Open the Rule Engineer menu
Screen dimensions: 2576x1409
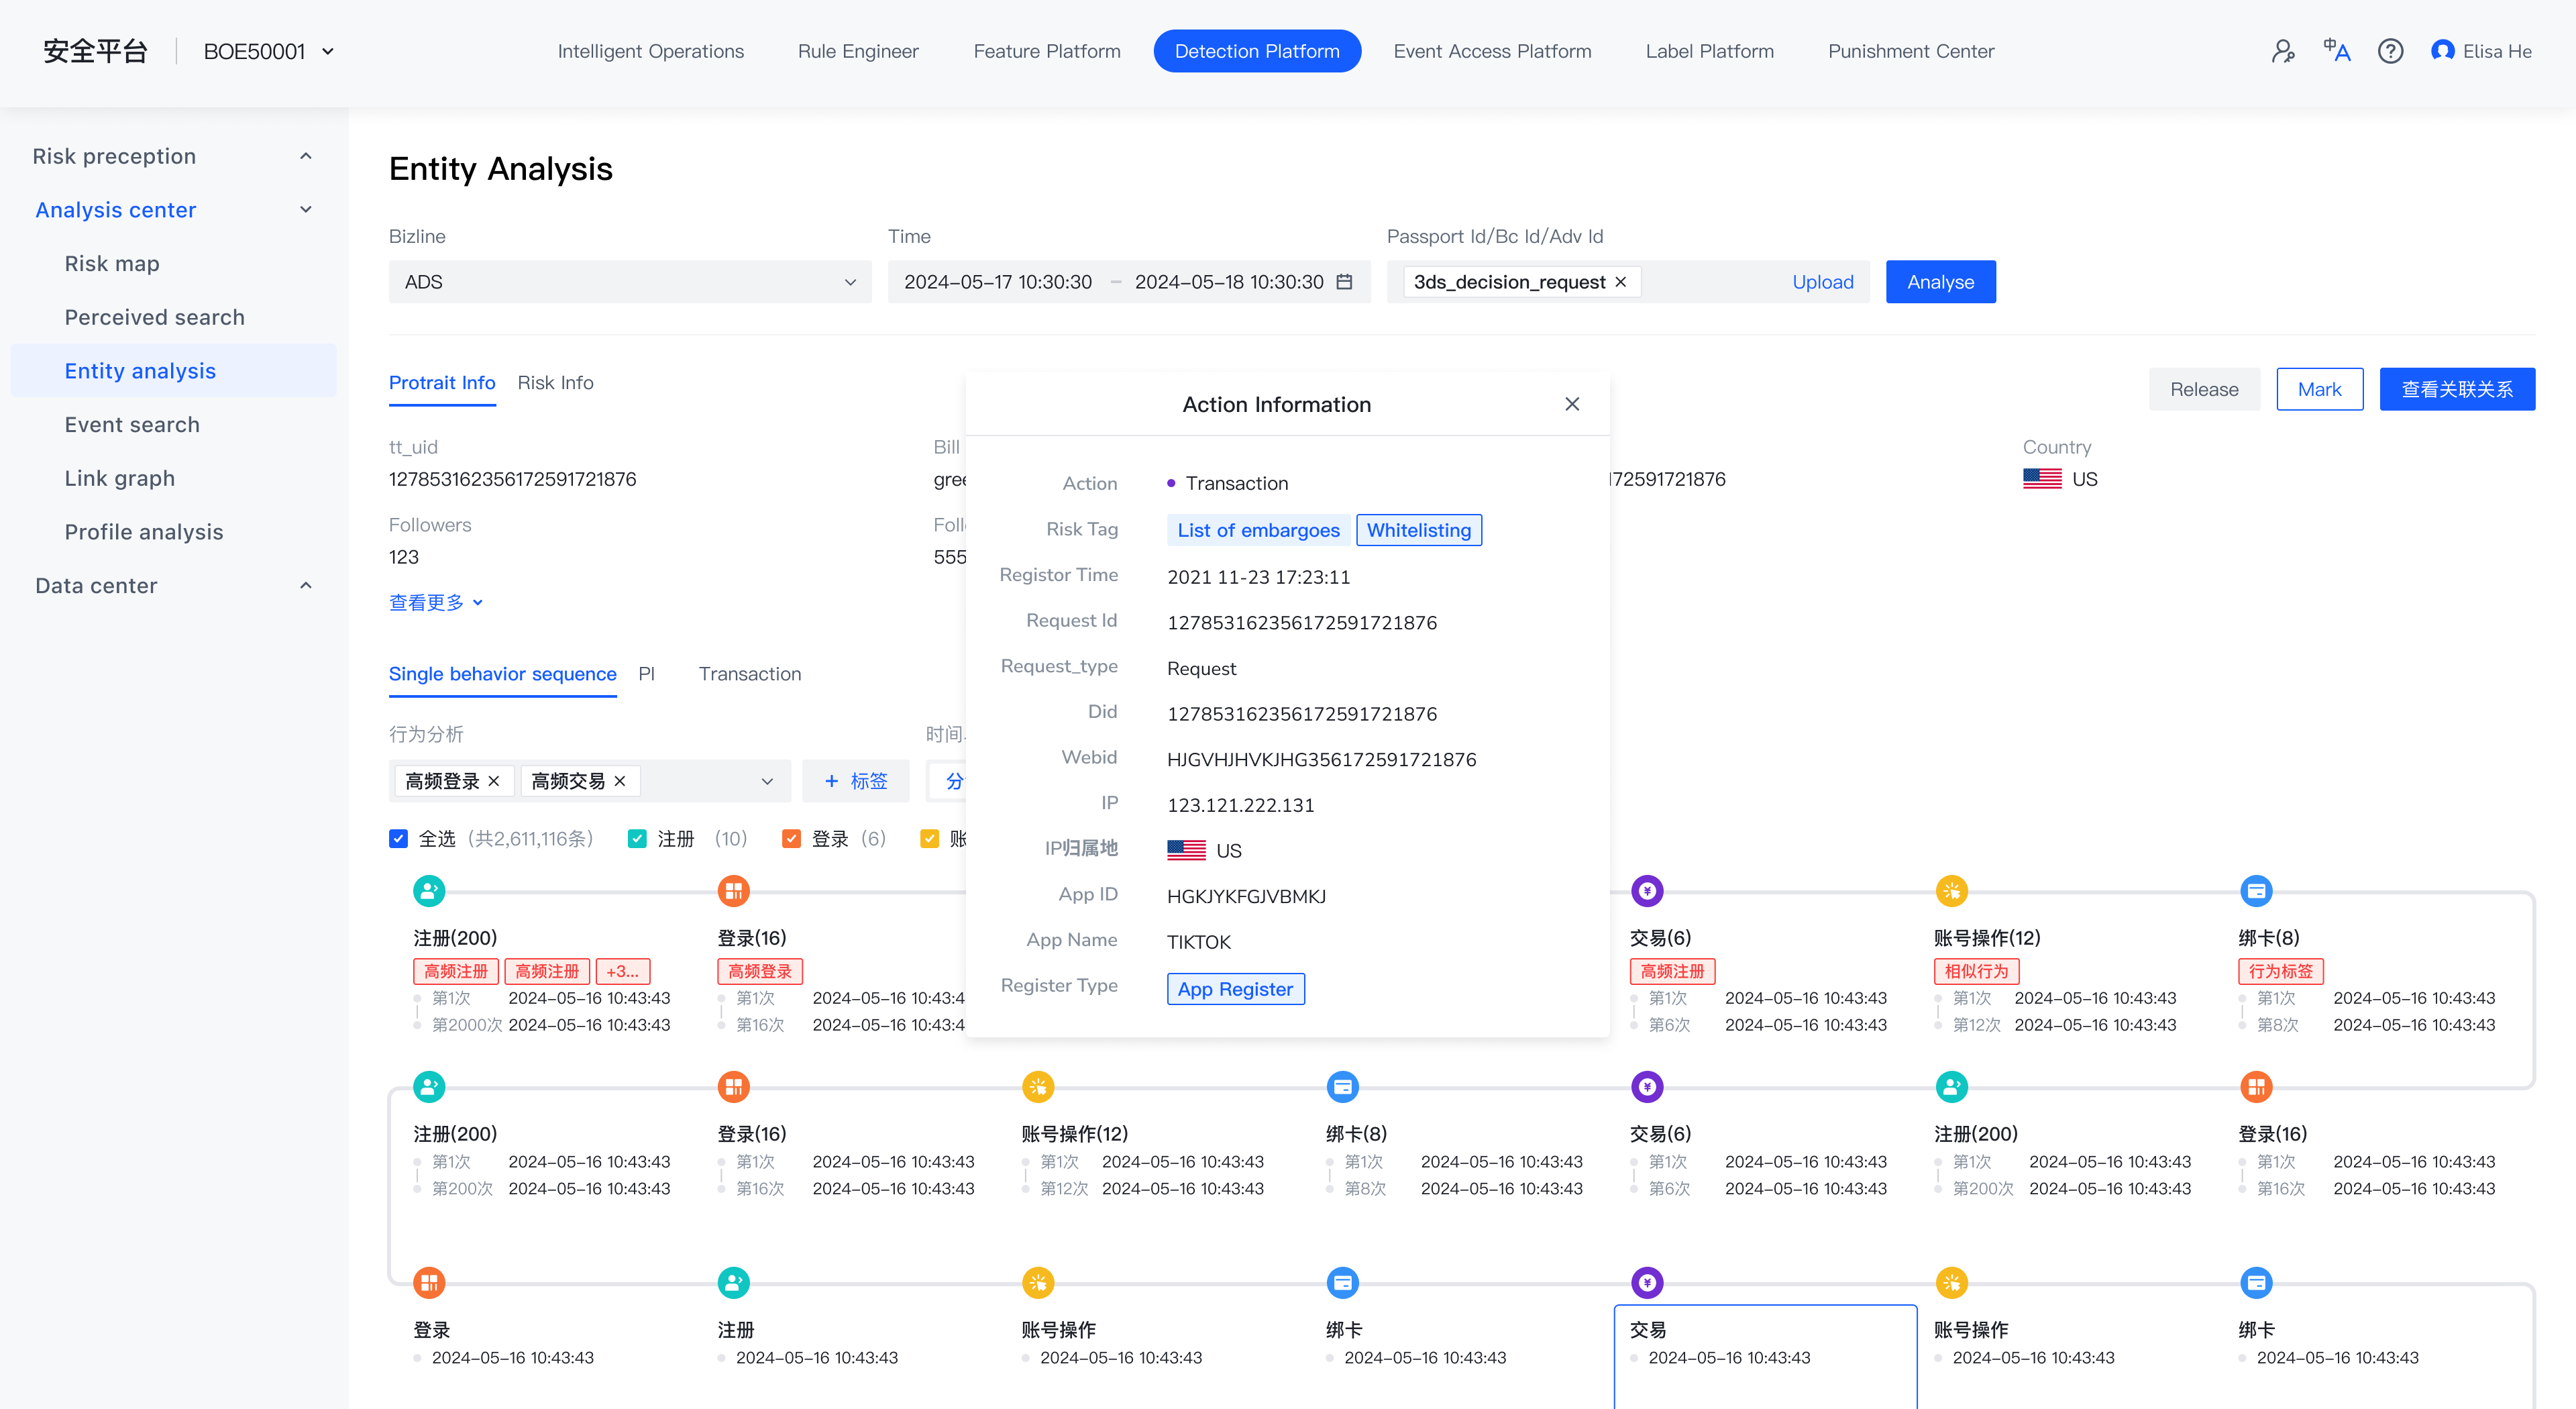click(x=858, y=51)
